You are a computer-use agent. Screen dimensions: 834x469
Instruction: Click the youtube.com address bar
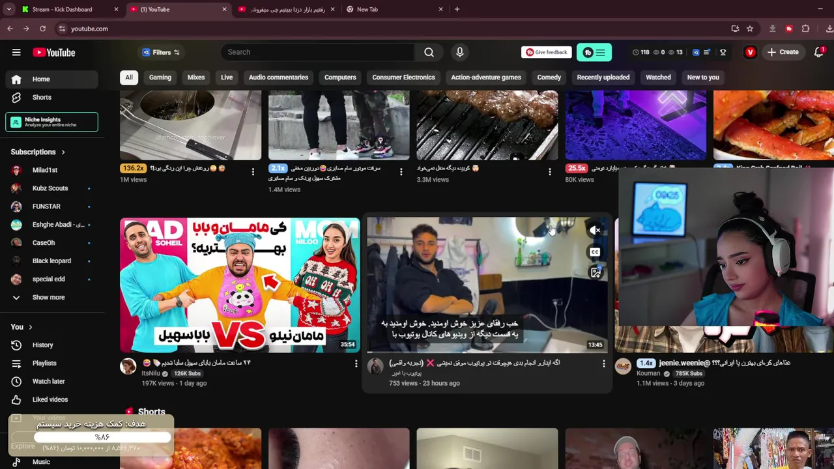(x=391, y=29)
